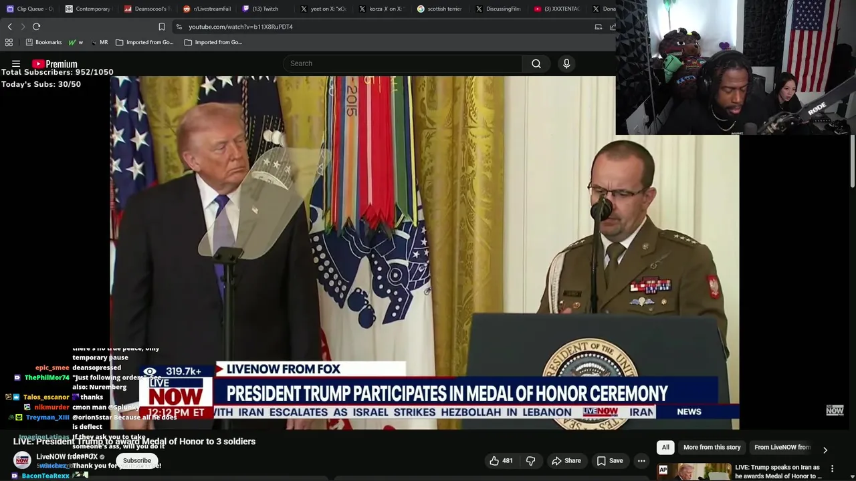Image resolution: width=856 pixels, height=481 pixels.
Task: Click chat username BaconTeaRexx
Action: tap(45, 476)
